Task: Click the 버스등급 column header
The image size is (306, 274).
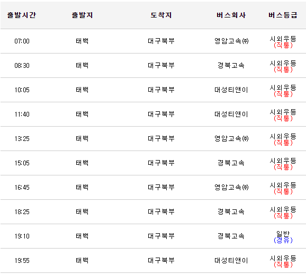Action: click(x=283, y=15)
